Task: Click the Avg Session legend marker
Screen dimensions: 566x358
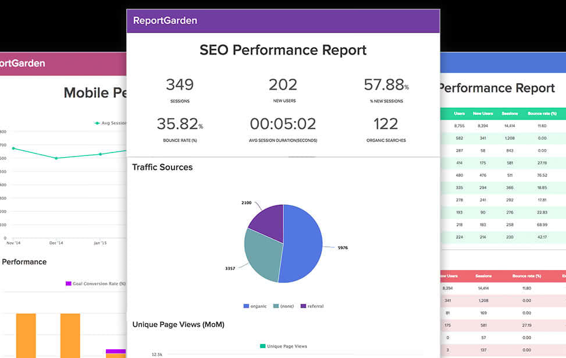Action: tap(97, 123)
